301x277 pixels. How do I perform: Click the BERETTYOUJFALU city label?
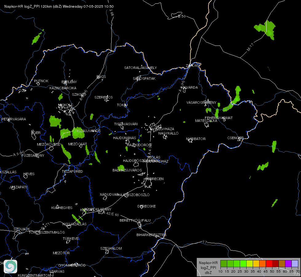(x=135, y=220)
